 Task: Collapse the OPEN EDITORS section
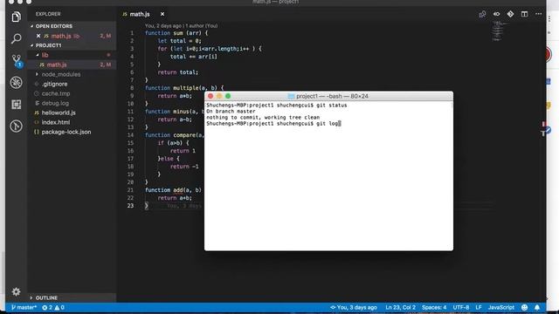(x=53, y=26)
